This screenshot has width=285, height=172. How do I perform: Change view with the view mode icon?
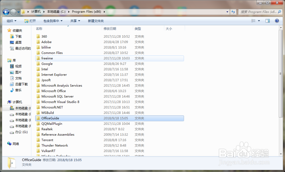coord(253,21)
